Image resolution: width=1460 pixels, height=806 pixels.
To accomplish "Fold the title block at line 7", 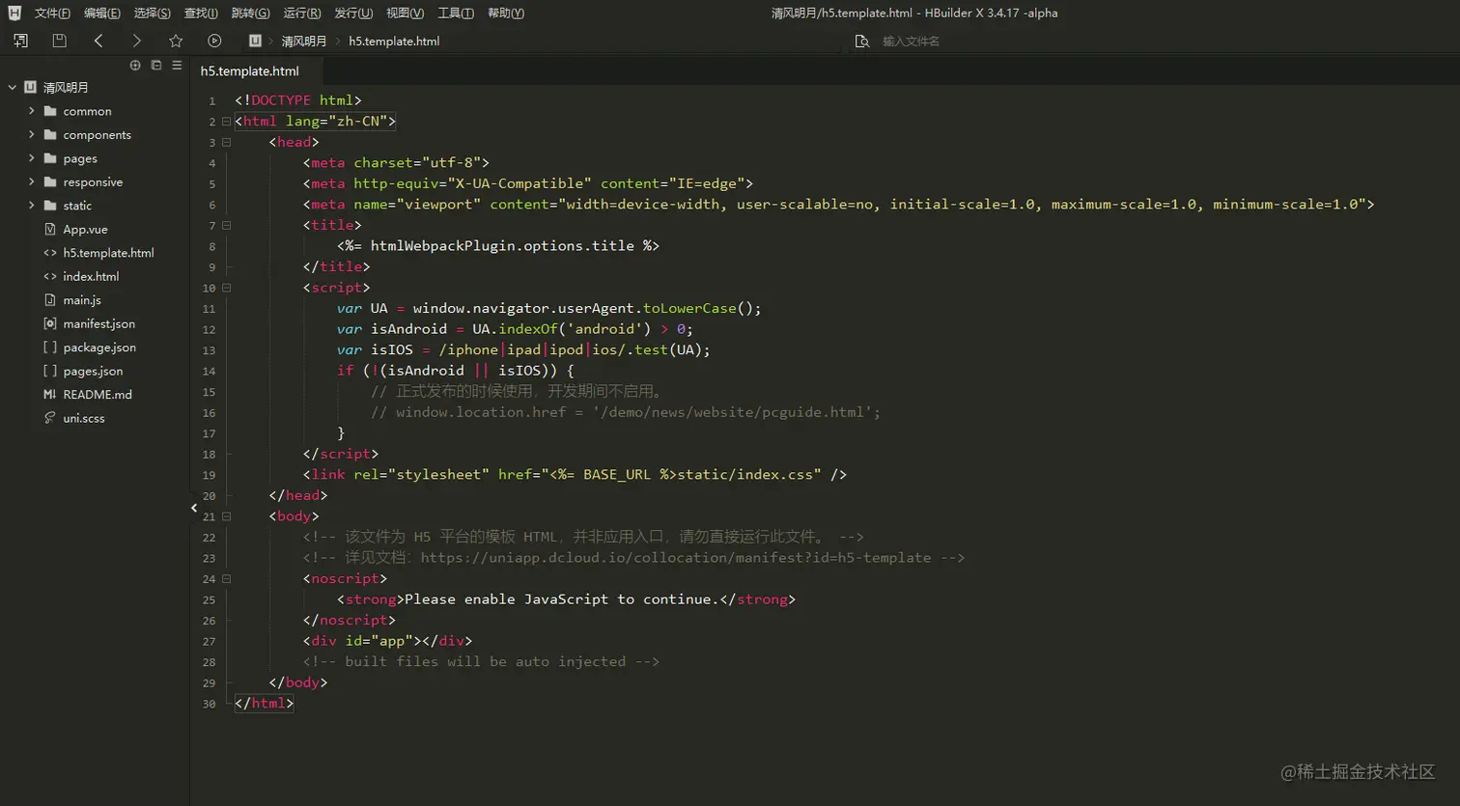I will pos(227,225).
